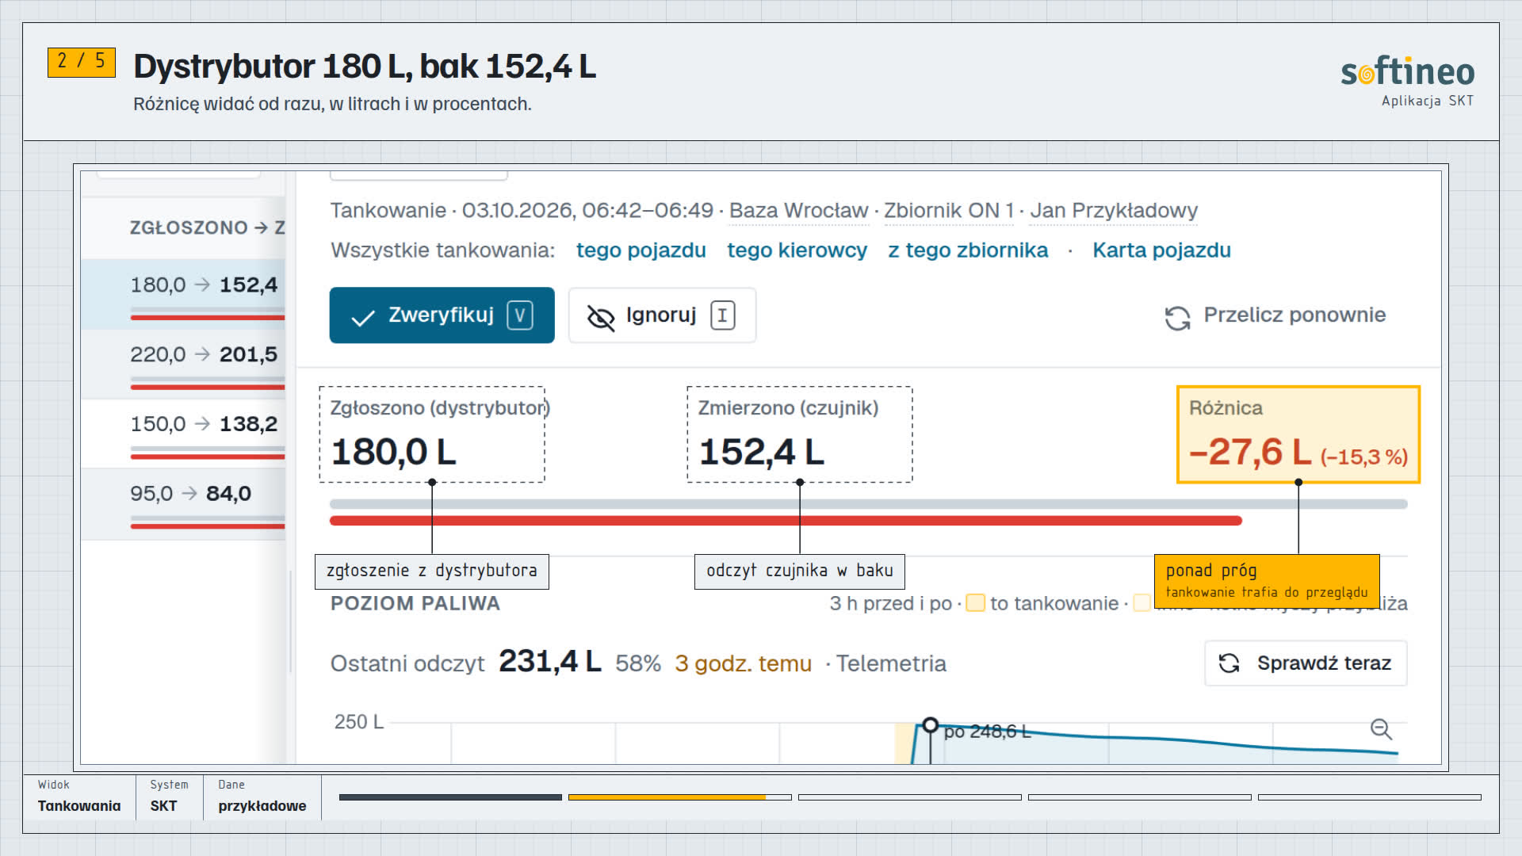This screenshot has width=1522, height=856.
Task: Select the 95,0 → 84,0 refueling row
Action: click(183, 503)
